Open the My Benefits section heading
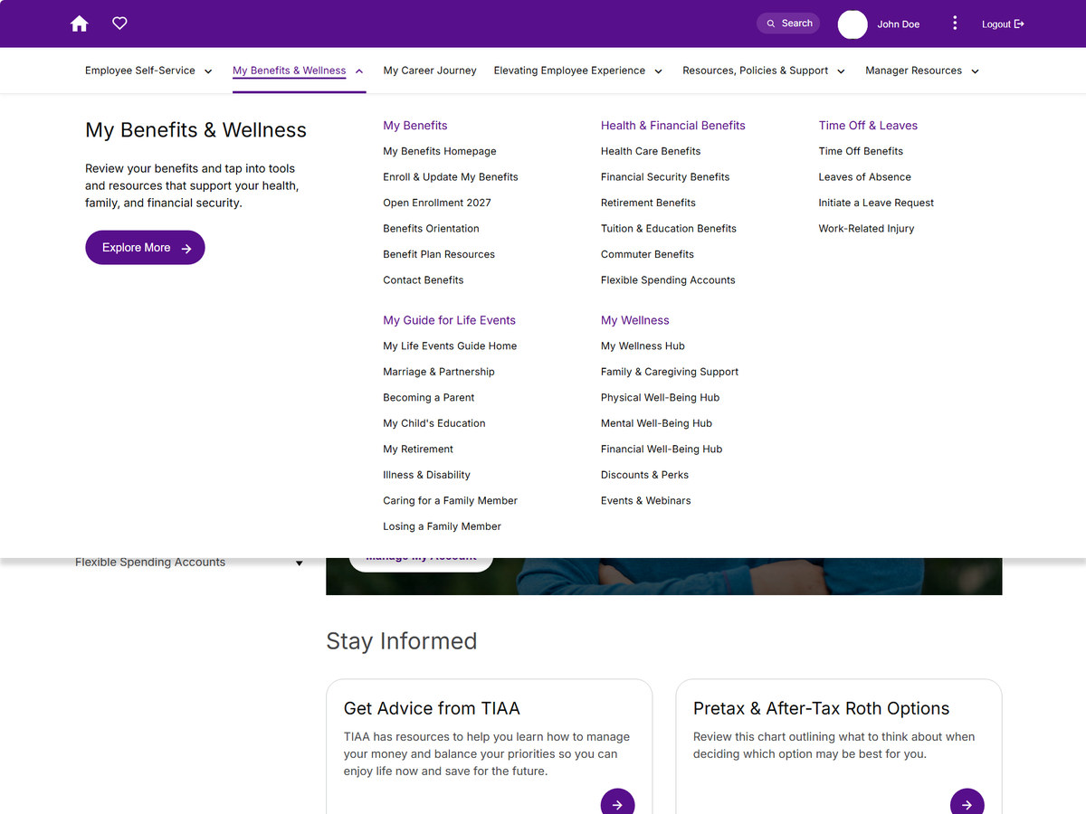 point(415,126)
